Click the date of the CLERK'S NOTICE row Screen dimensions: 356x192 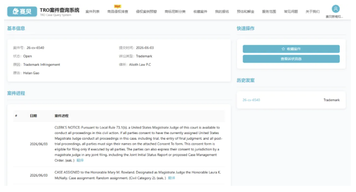(x=39, y=144)
